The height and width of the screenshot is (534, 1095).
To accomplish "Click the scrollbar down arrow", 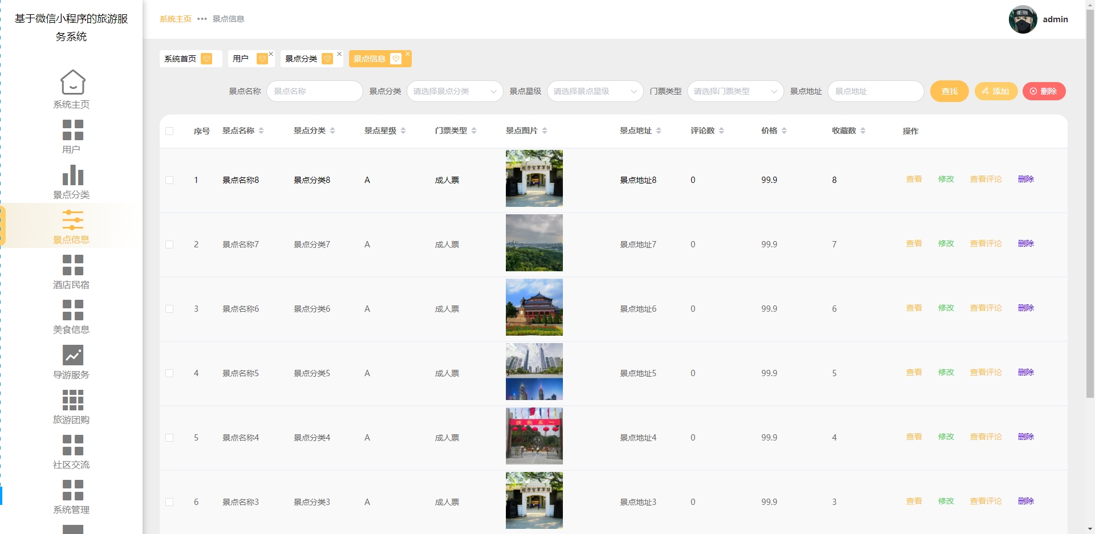I will pos(1090,529).
